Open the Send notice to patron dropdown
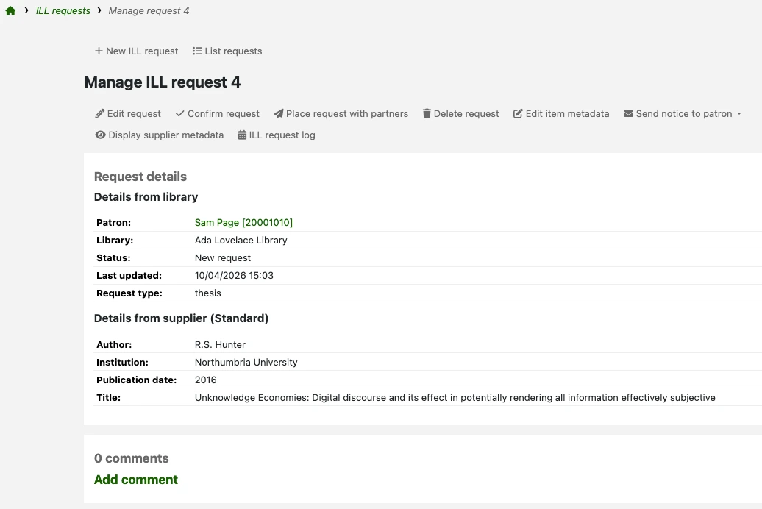762x509 pixels. 683,114
